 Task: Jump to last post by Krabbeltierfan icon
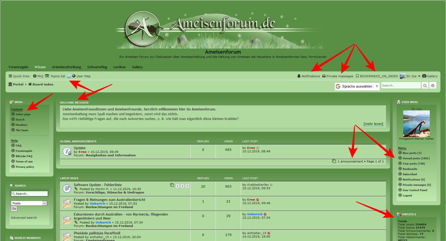(271, 185)
